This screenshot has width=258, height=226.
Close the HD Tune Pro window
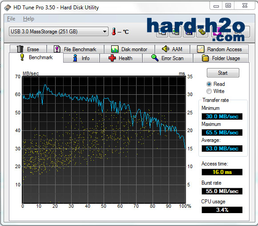coord(245,6)
